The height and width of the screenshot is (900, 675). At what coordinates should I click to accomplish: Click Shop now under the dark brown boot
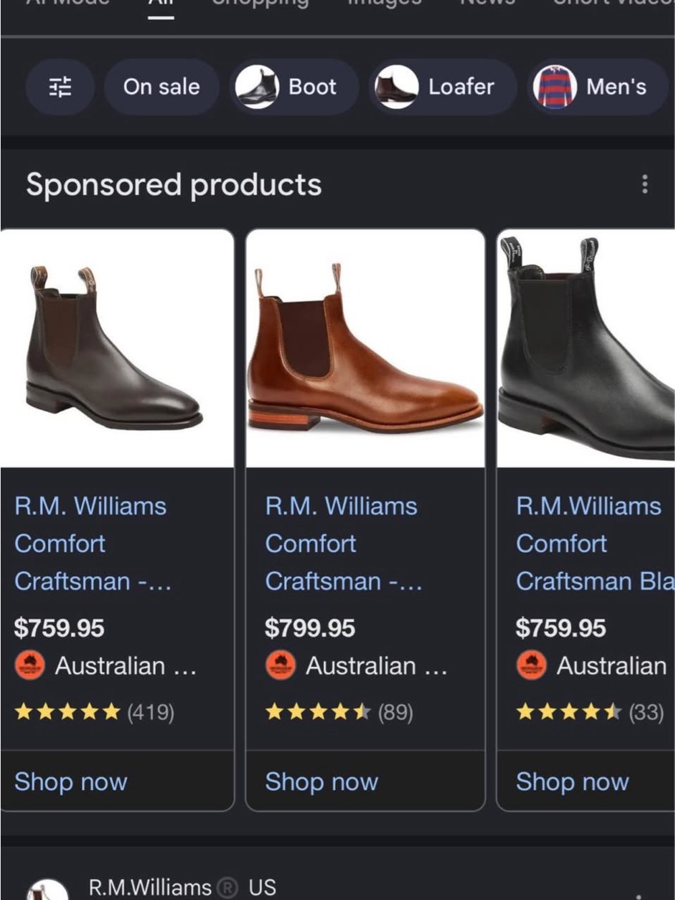pyautogui.click(x=71, y=781)
